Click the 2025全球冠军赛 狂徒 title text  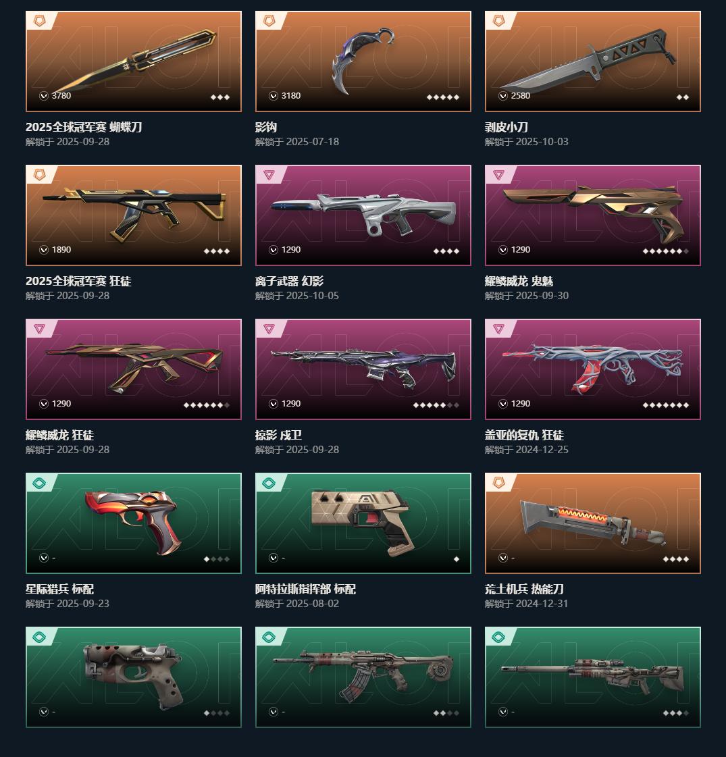(x=78, y=281)
